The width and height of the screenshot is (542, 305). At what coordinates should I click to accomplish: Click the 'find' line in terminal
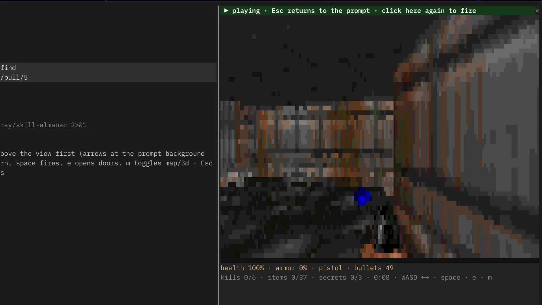pos(8,67)
